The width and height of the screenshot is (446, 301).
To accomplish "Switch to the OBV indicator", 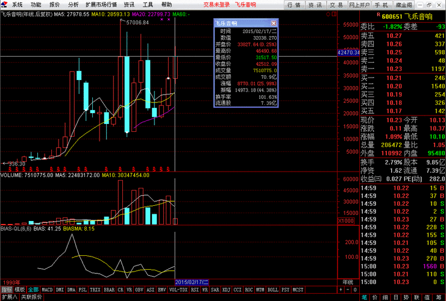I will pos(139,290).
